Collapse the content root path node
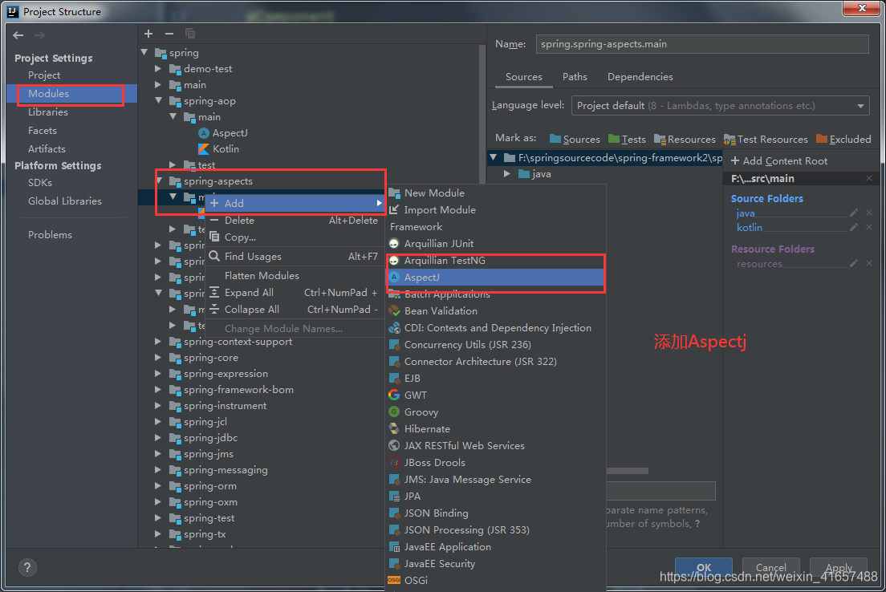The width and height of the screenshot is (886, 592). 494,157
